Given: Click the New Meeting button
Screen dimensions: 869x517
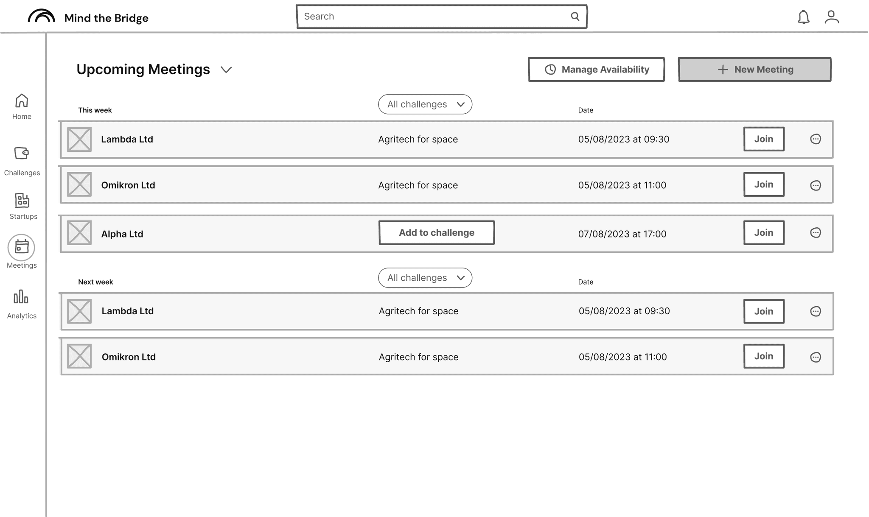Looking at the screenshot, I should coord(754,70).
